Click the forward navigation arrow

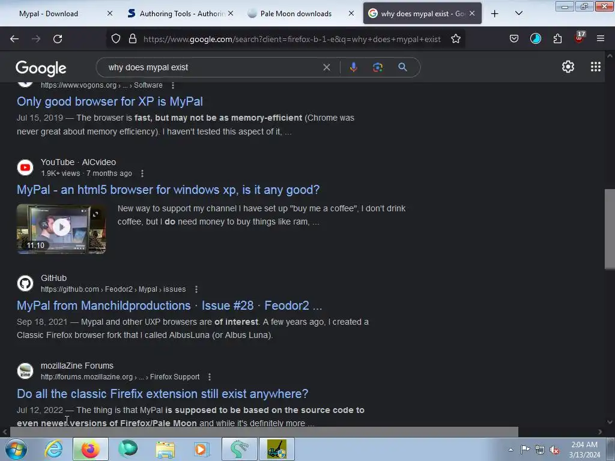pyautogui.click(x=36, y=39)
